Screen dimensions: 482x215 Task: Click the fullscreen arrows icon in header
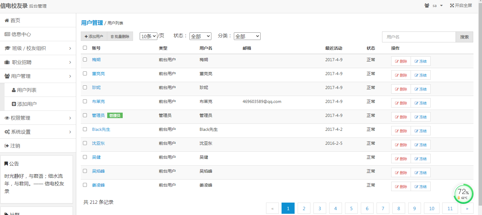[452, 5]
